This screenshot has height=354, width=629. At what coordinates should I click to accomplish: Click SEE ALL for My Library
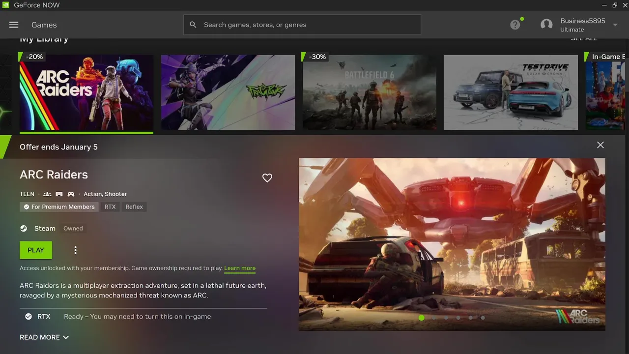point(584,39)
